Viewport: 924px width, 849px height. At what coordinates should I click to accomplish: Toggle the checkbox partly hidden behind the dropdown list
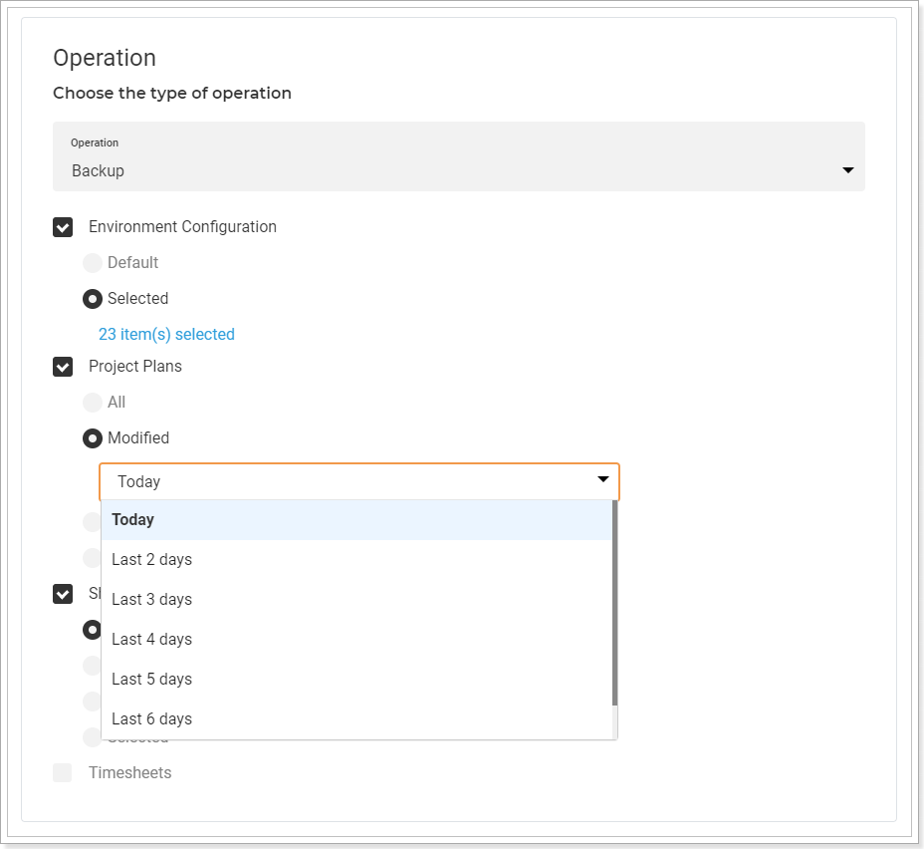tap(63, 594)
